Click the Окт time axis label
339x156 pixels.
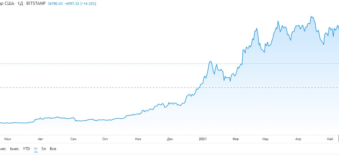(x=105, y=139)
